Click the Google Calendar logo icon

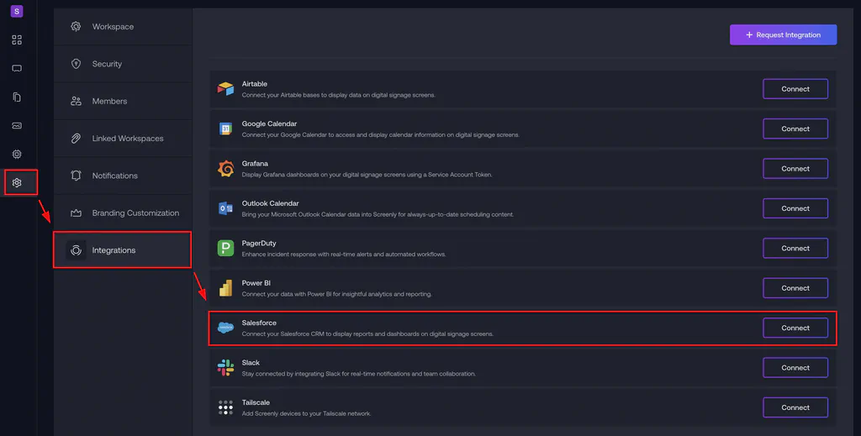225,129
